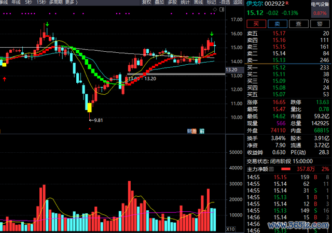The image size is (332, 233).
Task: Click the blue 卖 (sell) button
Action: (x=277, y=23)
